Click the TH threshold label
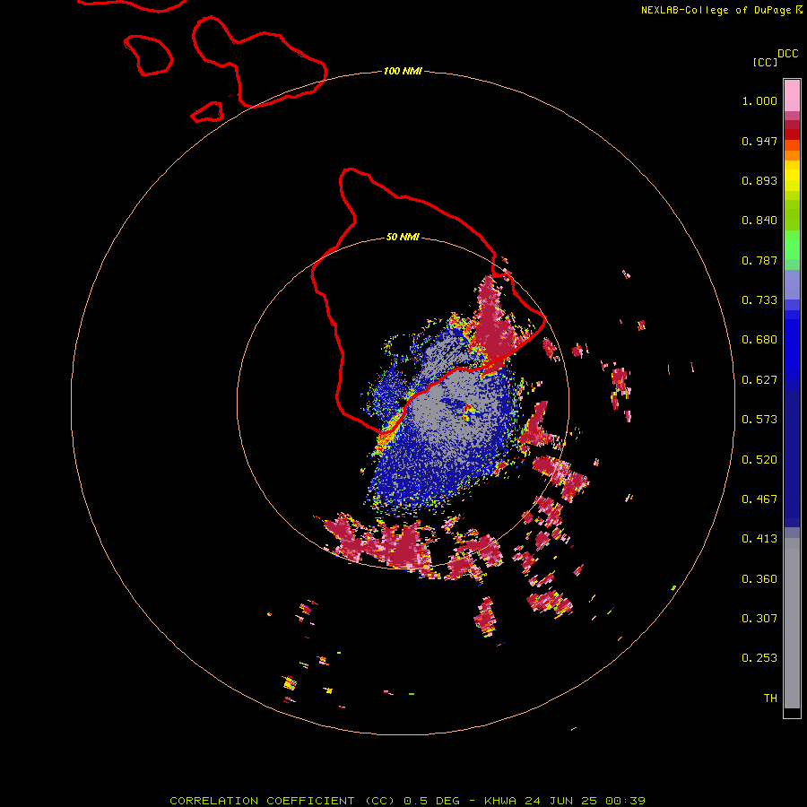 click(770, 699)
